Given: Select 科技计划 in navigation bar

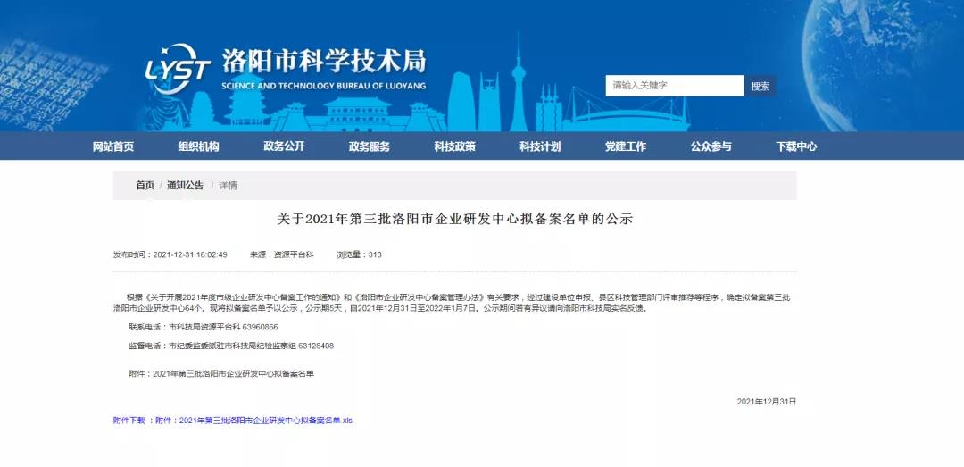Looking at the screenshot, I should pyautogui.click(x=540, y=146).
